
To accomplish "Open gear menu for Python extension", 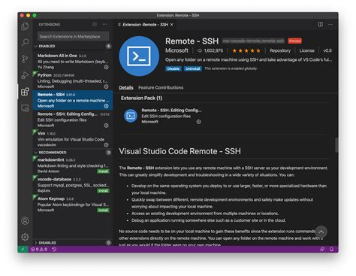I will (106, 86).
